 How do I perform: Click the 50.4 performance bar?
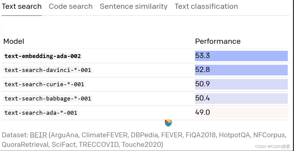coord(241,98)
